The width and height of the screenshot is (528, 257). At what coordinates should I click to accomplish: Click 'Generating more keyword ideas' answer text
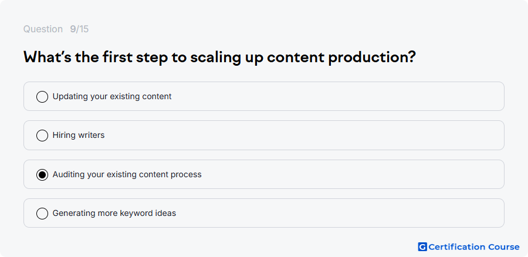click(x=114, y=213)
